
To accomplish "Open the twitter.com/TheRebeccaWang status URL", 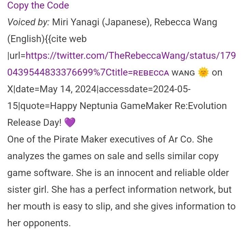I will click(131, 56).
